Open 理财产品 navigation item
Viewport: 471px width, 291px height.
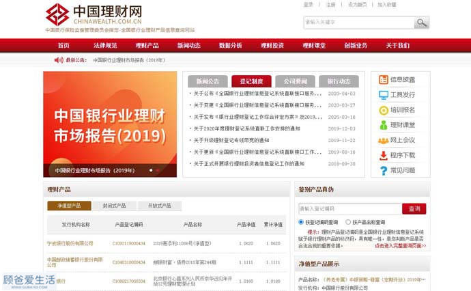(x=147, y=45)
